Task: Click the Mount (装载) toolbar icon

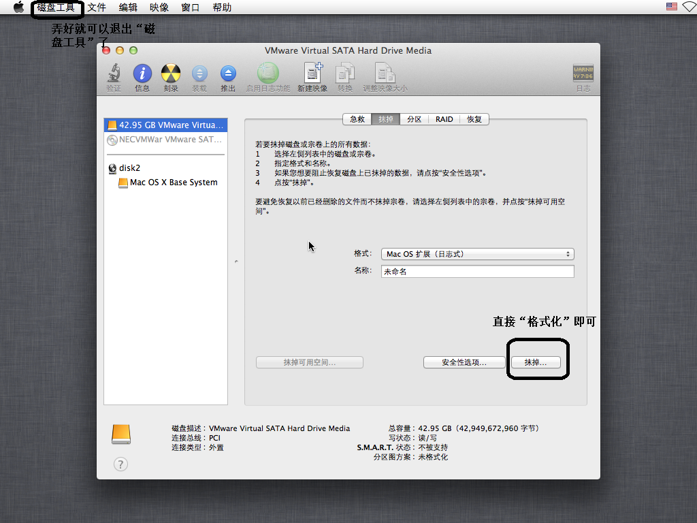Action: tap(199, 74)
